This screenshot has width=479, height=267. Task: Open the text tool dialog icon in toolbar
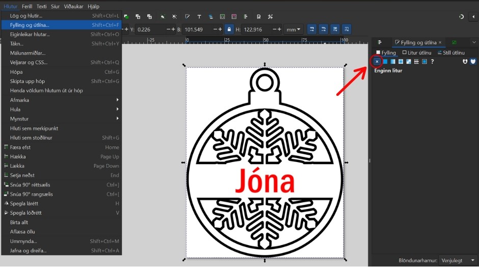(199, 17)
